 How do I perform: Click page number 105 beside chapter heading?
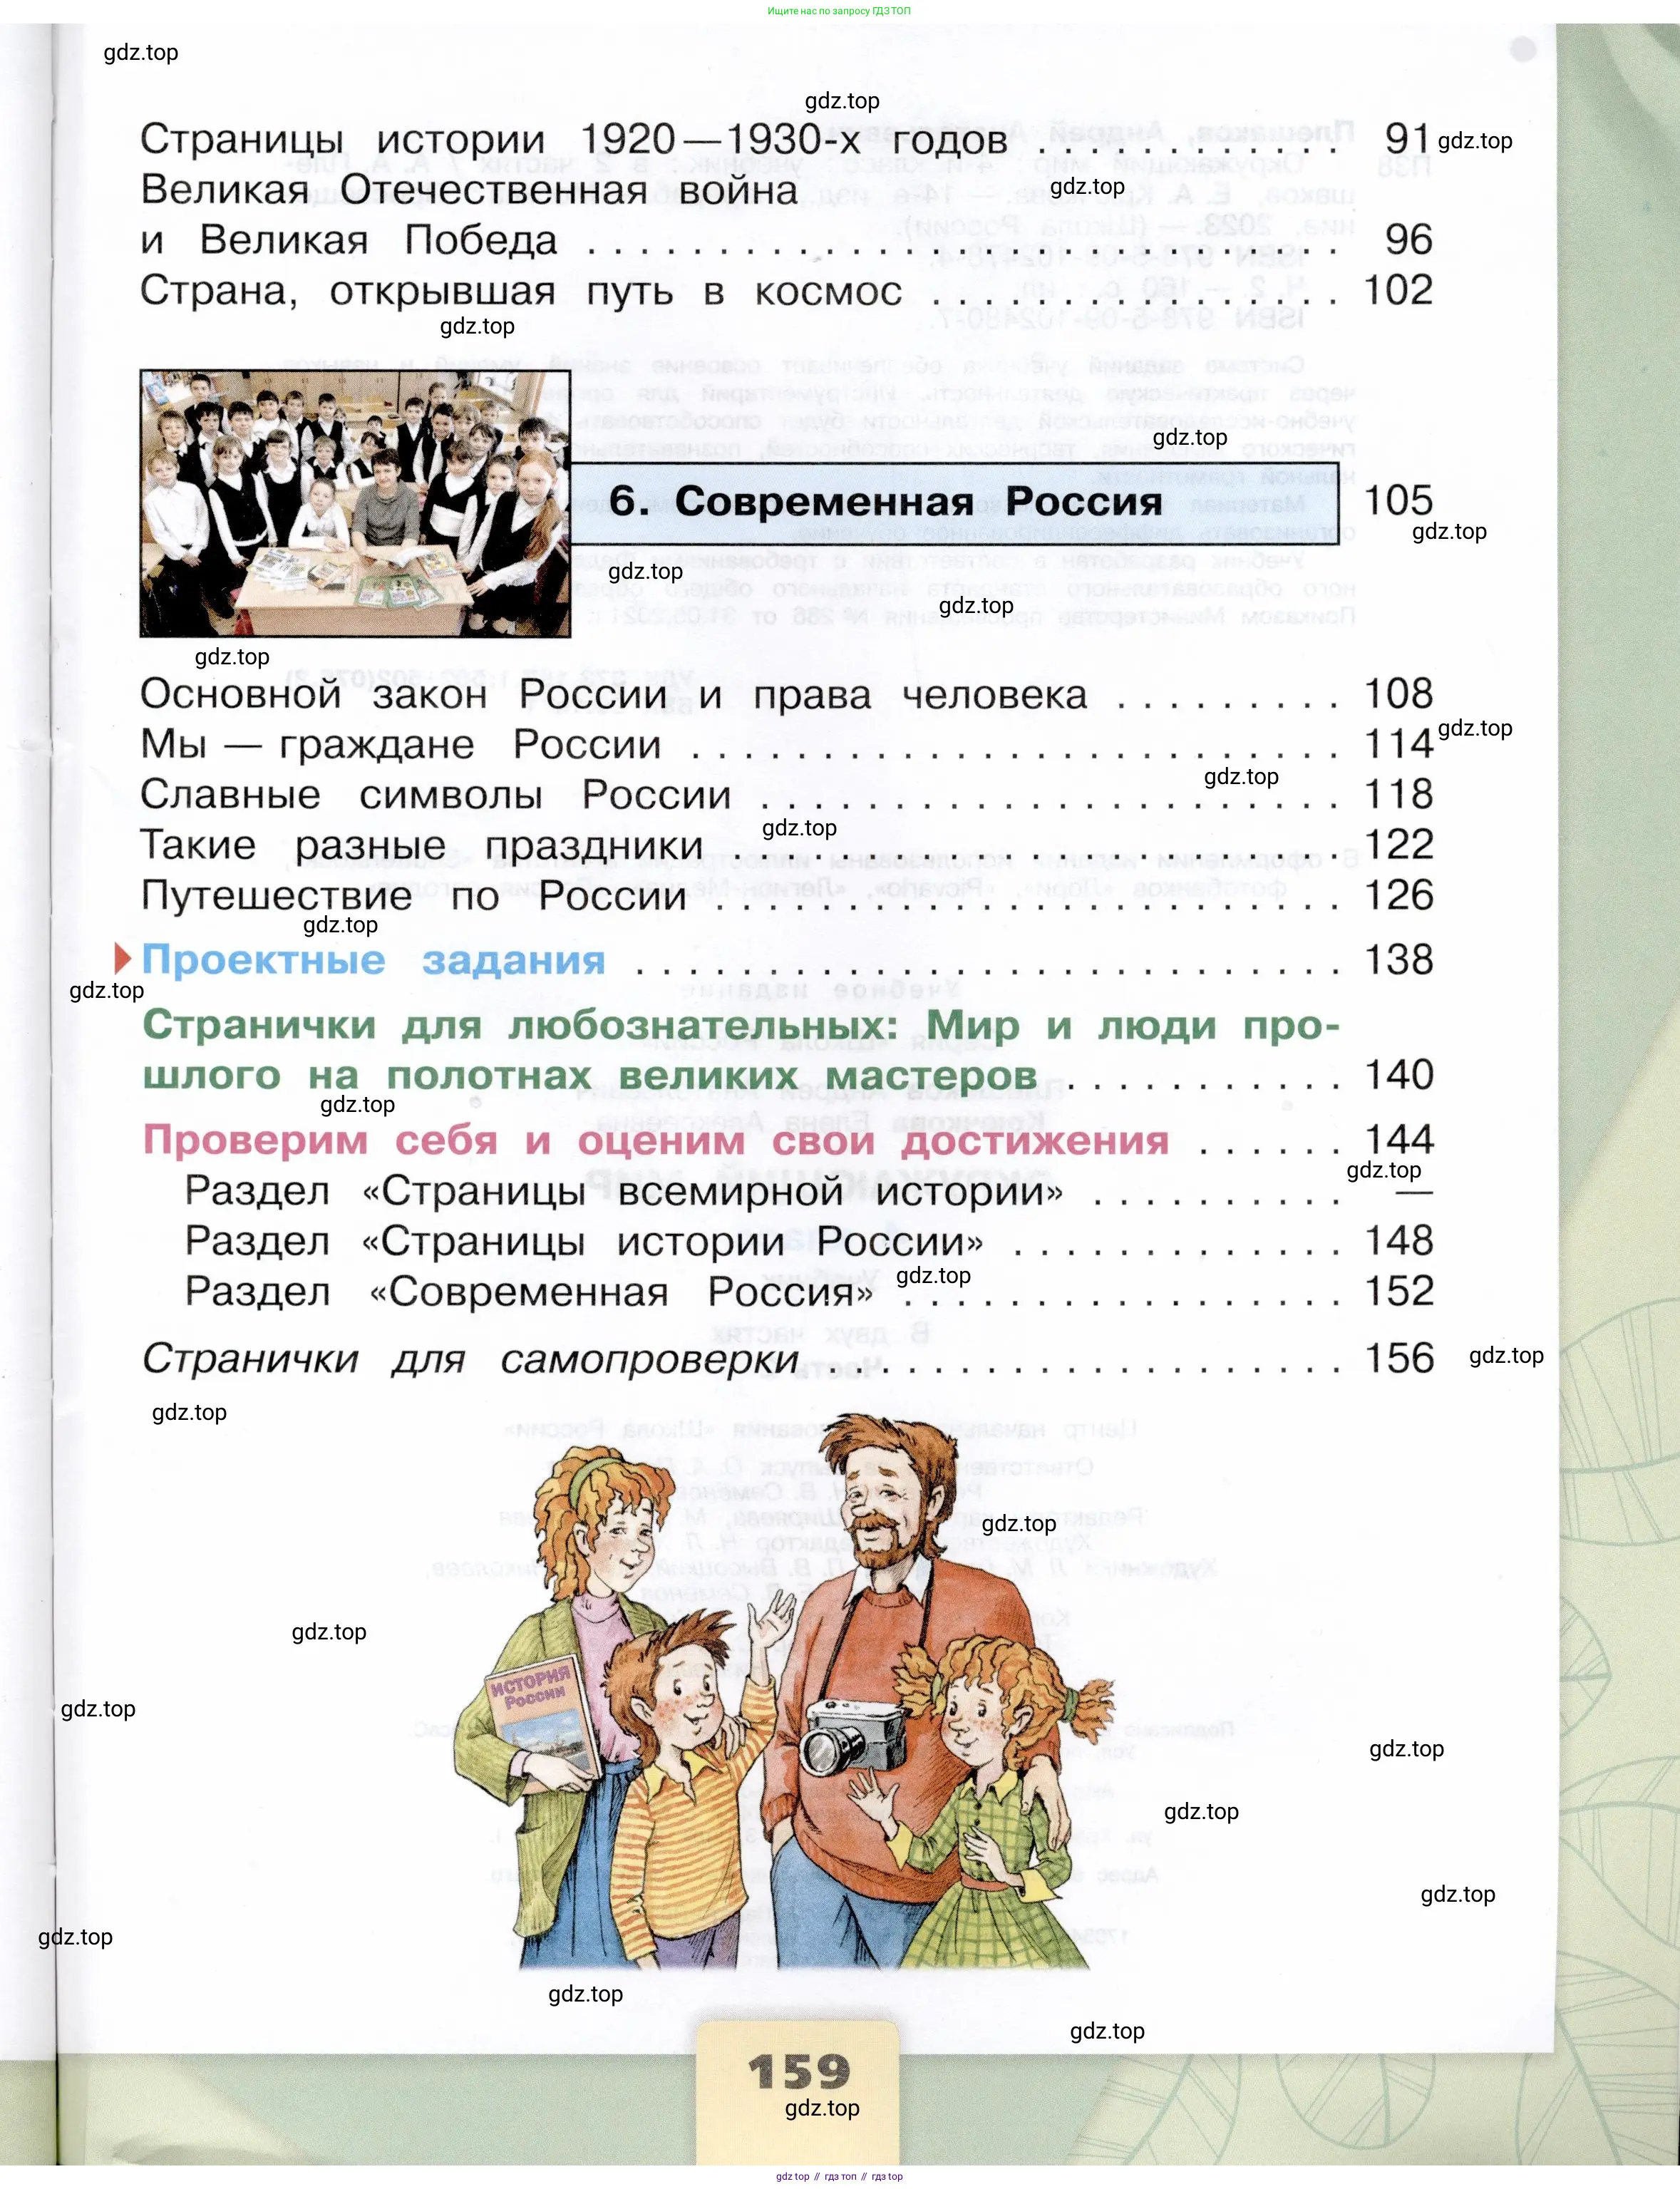coord(1398,501)
